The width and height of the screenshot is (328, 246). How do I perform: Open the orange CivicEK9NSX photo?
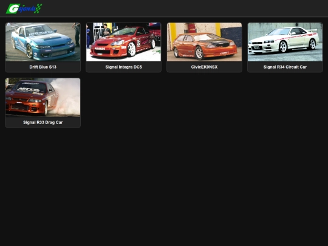point(204,42)
